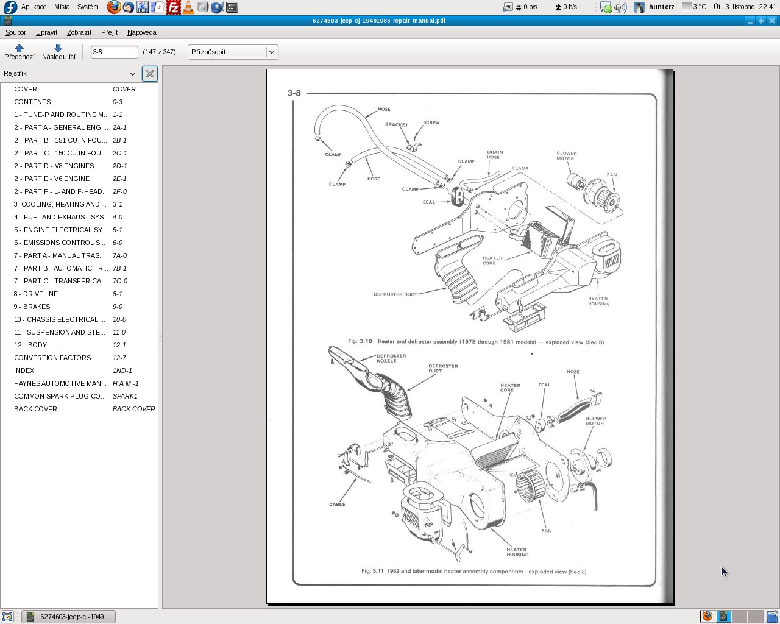Switch to the third workspace in pager
This screenshot has width=780, height=624.
pyautogui.click(x=739, y=617)
